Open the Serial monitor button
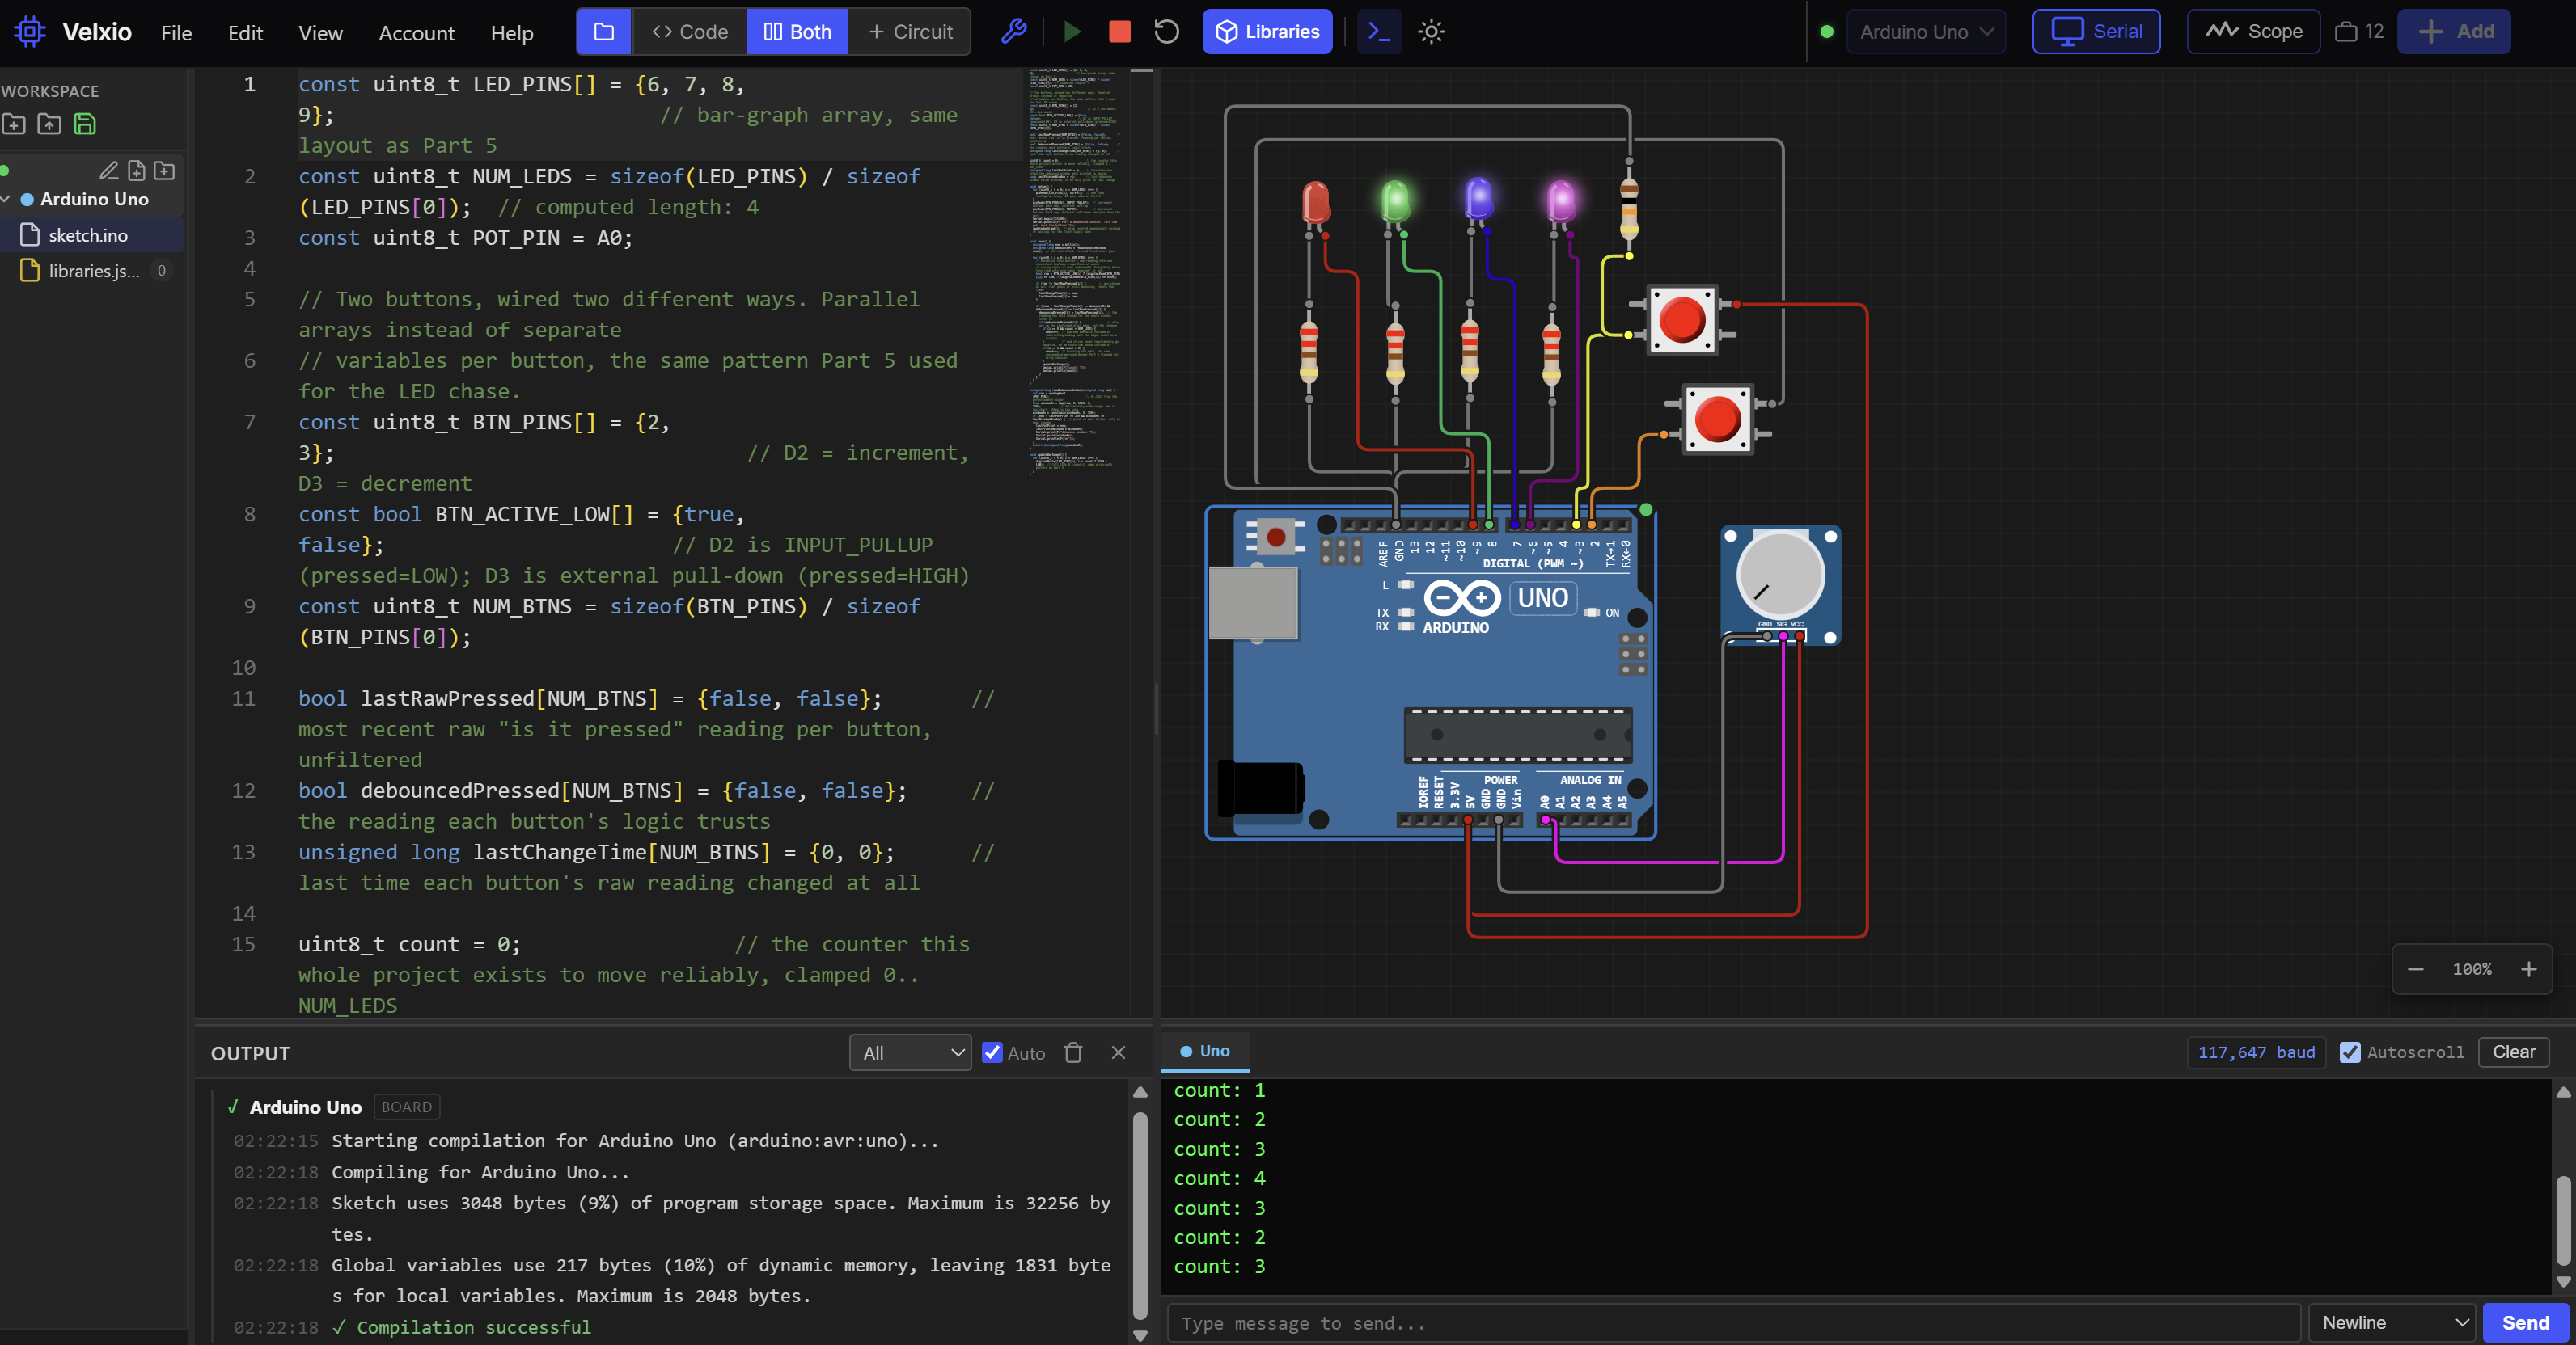2576x1345 pixels. coord(2096,32)
